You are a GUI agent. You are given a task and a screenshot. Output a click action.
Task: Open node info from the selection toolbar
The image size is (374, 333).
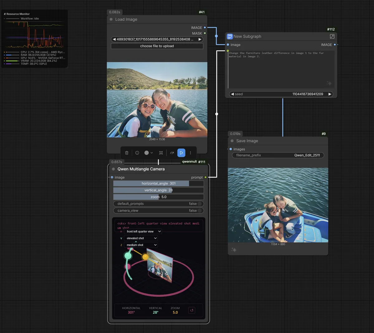(137, 153)
